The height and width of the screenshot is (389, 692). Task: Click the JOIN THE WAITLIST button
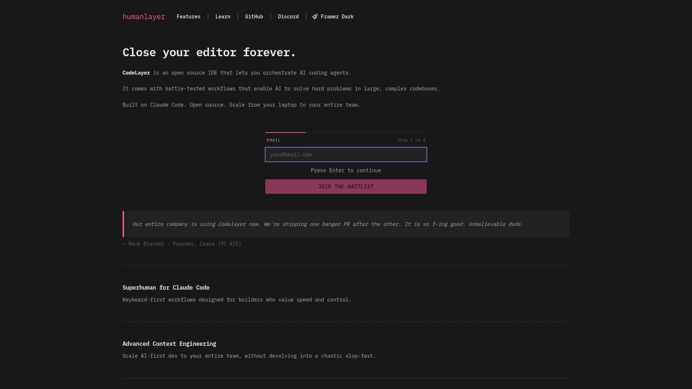[x=346, y=187]
